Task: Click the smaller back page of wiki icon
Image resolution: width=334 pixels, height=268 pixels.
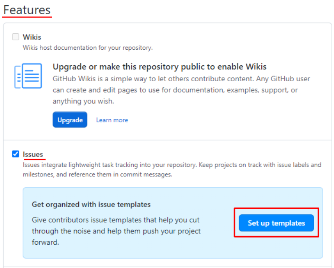Action: tap(18, 77)
